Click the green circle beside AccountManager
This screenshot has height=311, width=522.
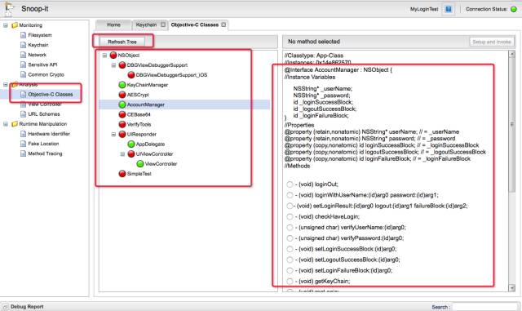tap(122, 104)
